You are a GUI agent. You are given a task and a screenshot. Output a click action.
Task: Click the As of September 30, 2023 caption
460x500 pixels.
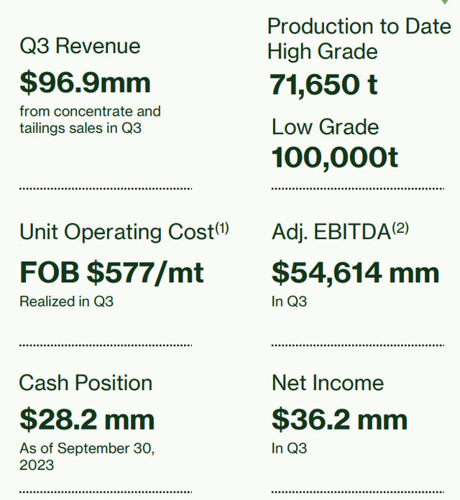86,456
